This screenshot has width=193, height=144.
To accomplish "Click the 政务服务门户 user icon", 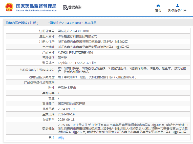I will click(x=178, y=6).
